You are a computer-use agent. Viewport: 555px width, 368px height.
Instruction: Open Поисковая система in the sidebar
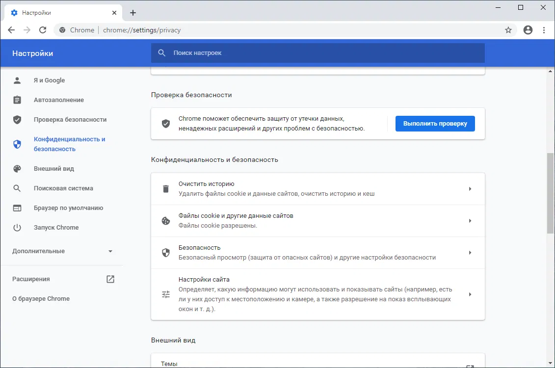click(63, 188)
